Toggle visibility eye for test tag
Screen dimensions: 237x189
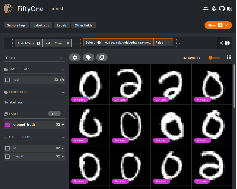pos(62,80)
